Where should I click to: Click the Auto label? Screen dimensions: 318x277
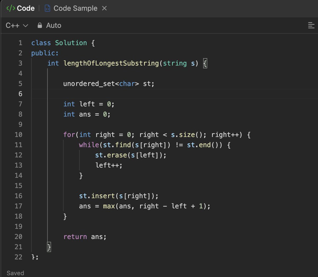[54, 25]
